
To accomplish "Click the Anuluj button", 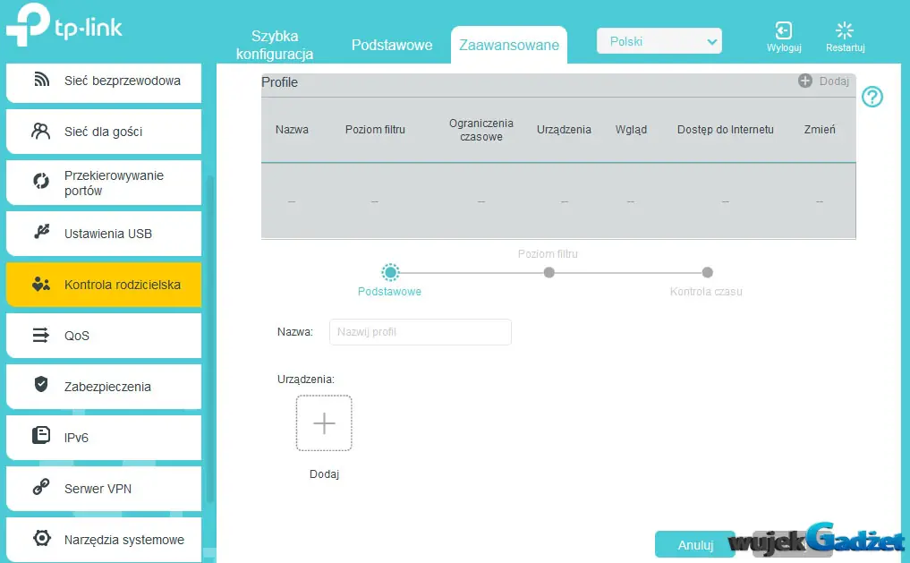I will click(695, 545).
